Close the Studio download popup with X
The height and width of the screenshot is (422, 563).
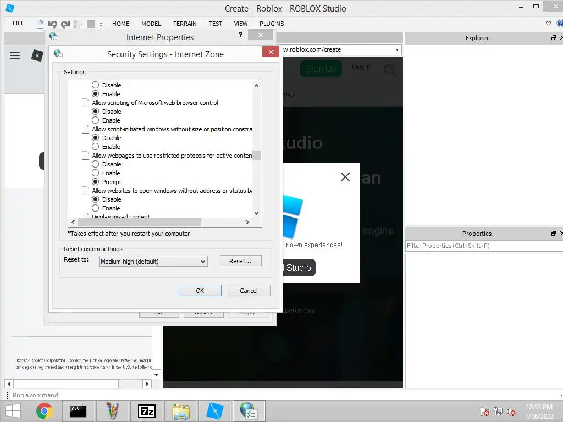345,176
